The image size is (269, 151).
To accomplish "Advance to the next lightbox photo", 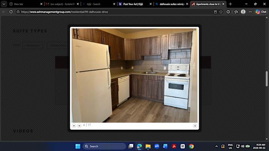I will (x=79, y=126).
